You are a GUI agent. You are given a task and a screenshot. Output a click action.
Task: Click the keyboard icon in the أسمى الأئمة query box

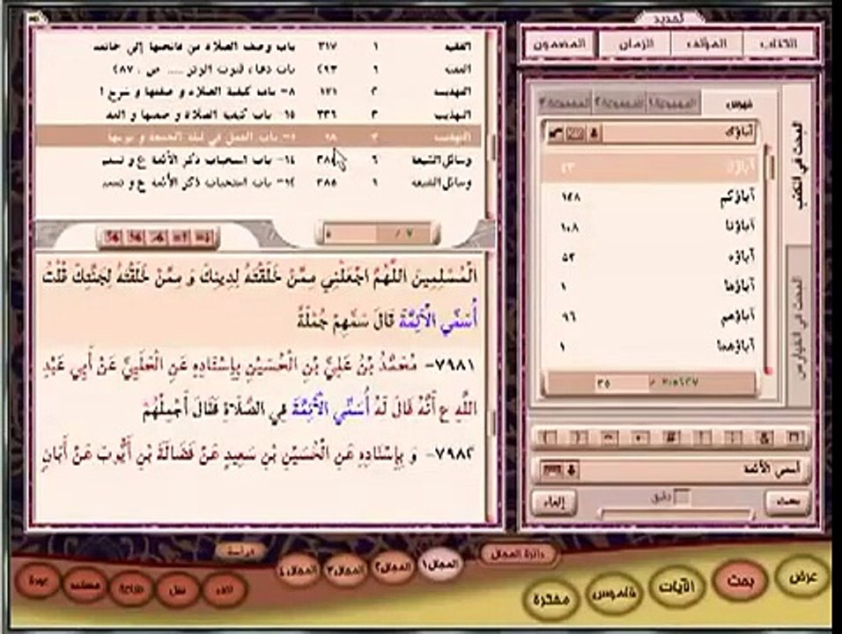click(x=551, y=470)
